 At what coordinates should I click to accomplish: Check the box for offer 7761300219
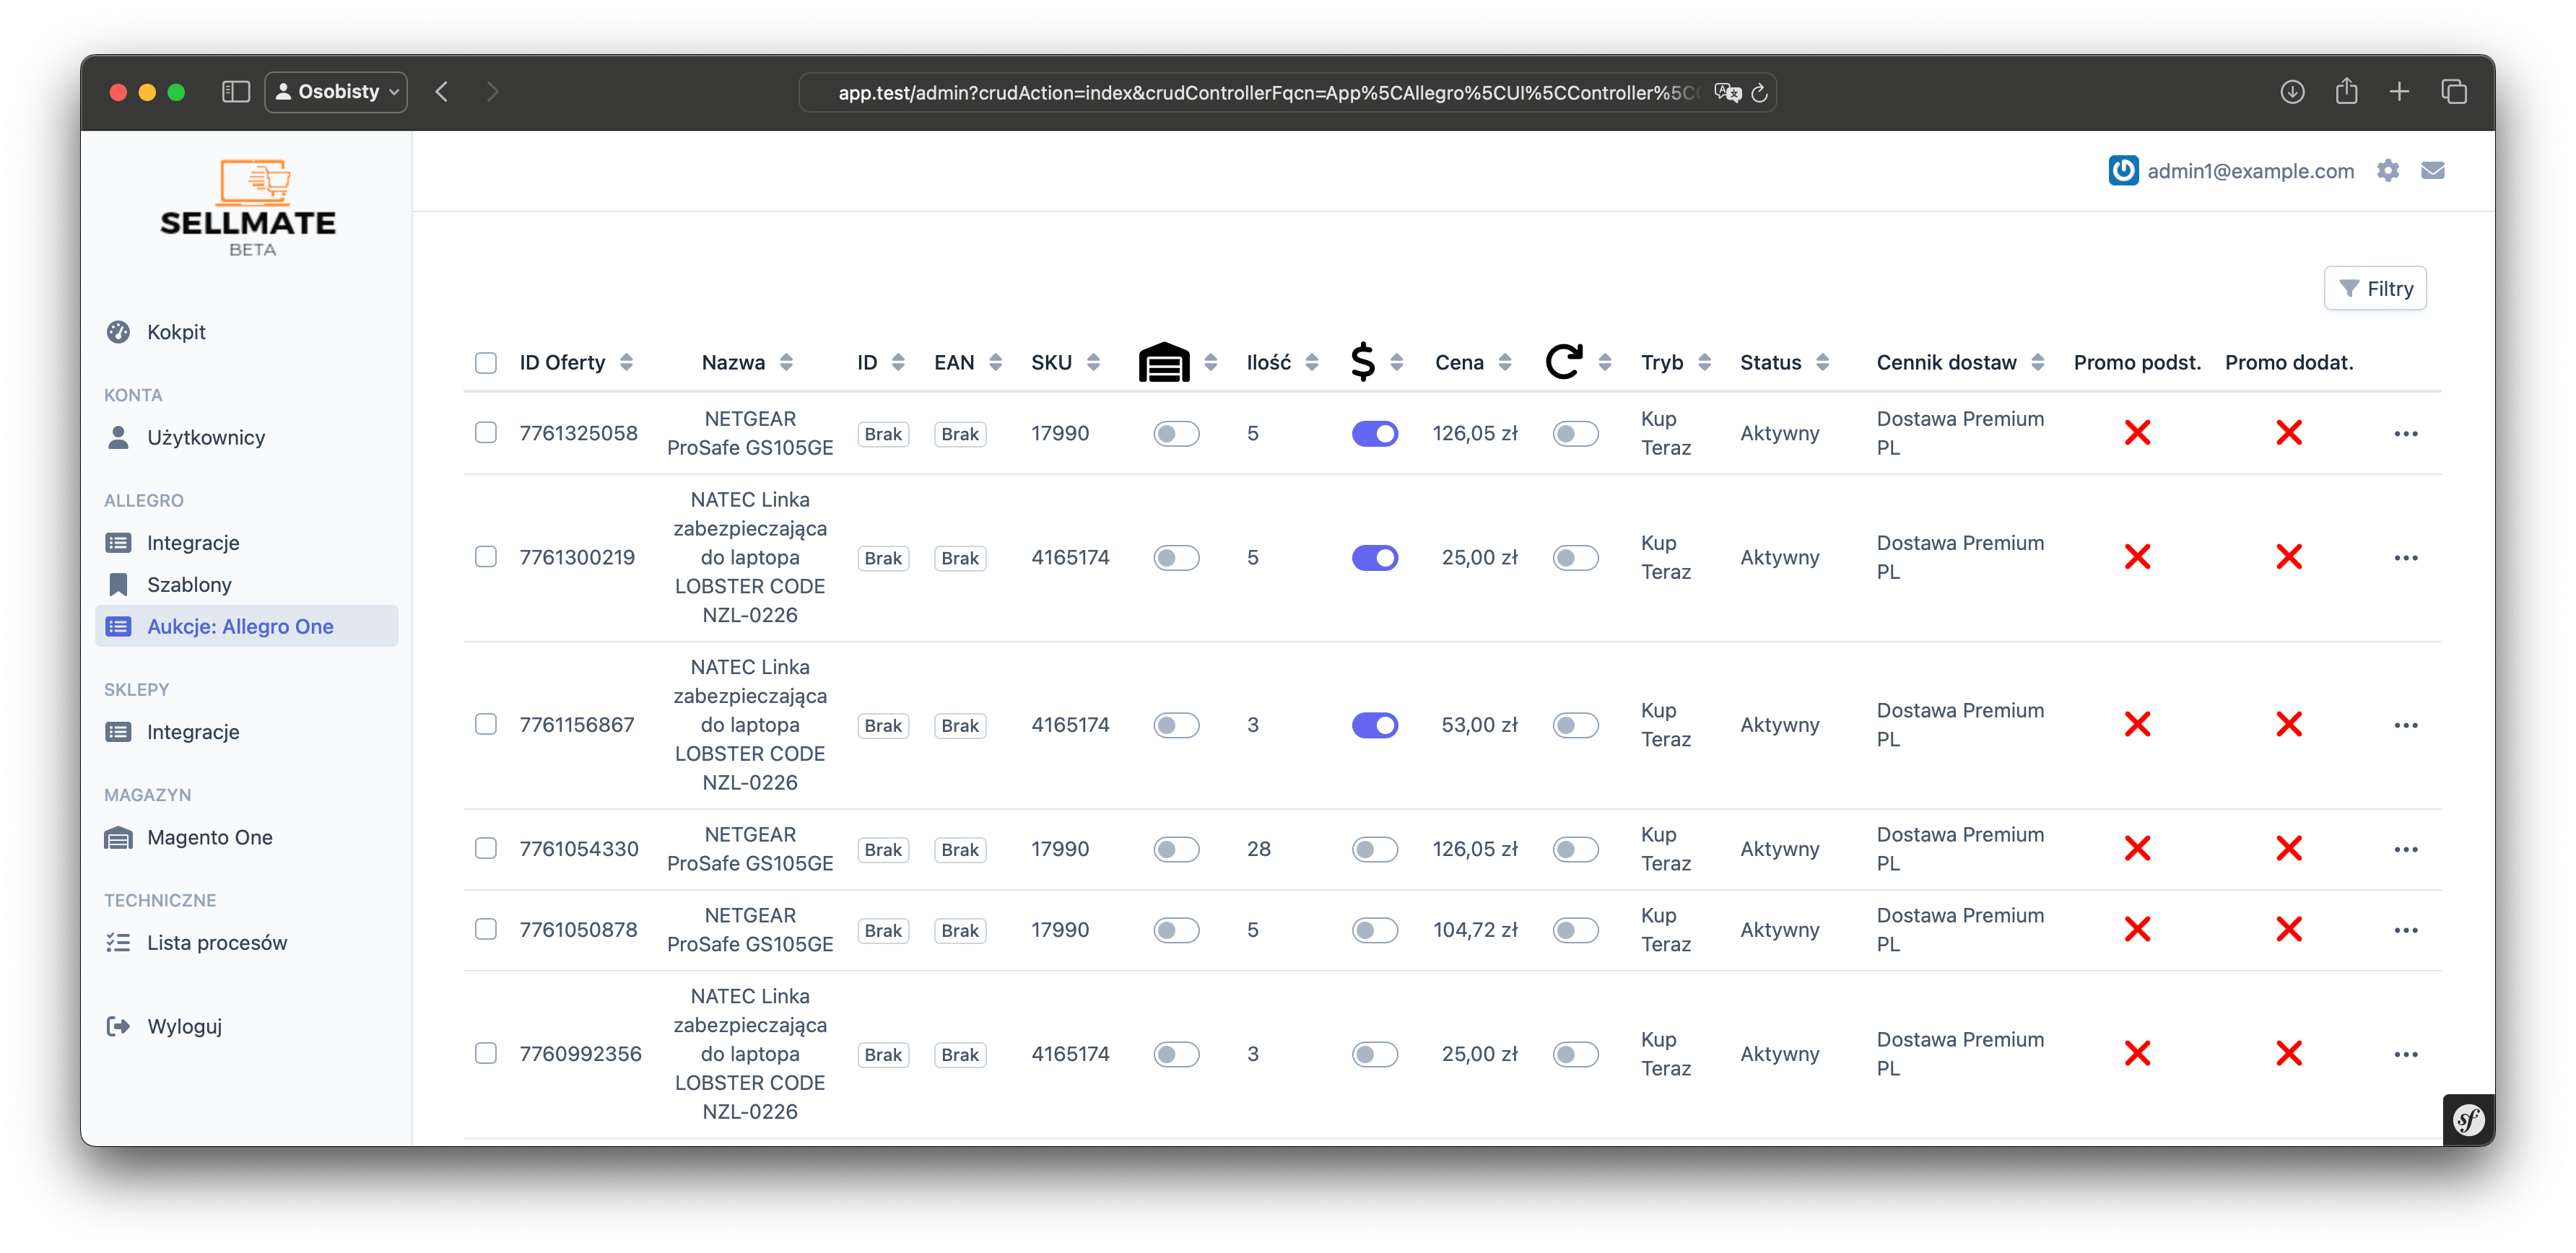point(486,557)
